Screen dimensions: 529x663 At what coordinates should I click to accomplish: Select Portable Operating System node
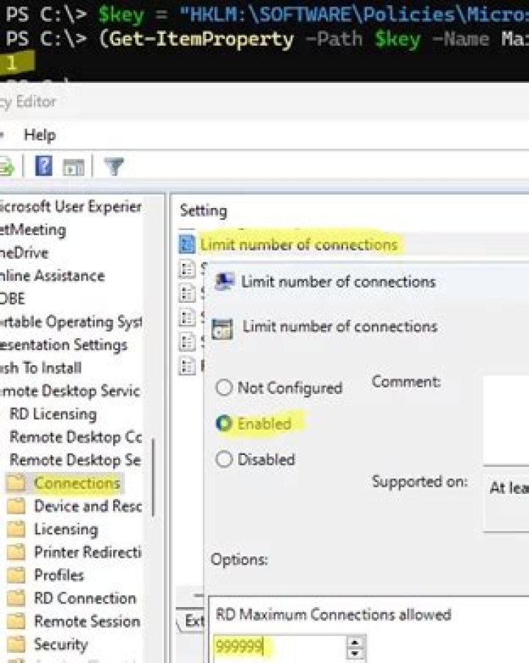pos(71,322)
